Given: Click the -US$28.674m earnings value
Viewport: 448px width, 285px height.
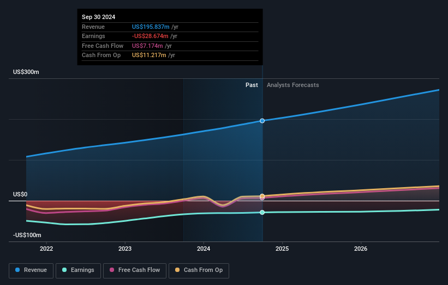Looking at the screenshot, I should pos(150,36).
